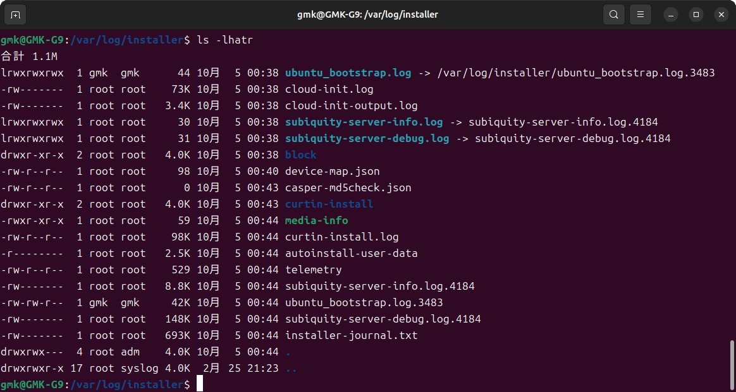This screenshot has height=392, width=736.
Task: Click the symlink target subiquity-server-info.log.4184
Action: [563, 122]
